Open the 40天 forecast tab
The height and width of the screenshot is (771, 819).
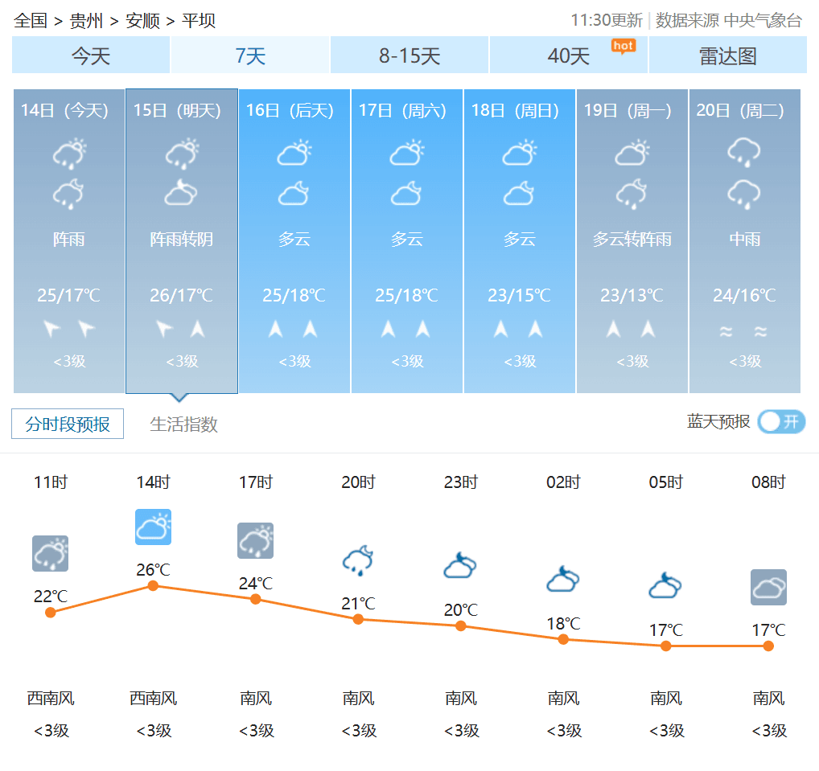(569, 55)
